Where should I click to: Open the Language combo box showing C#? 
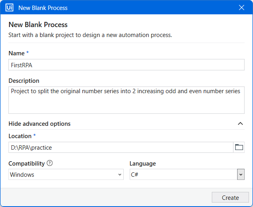tap(187, 174)
